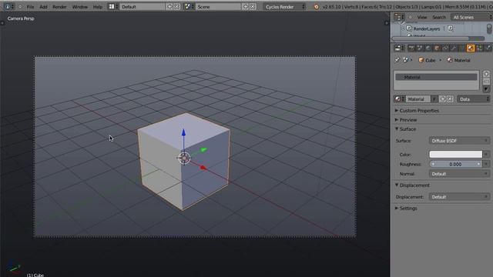Click the Cube object breadcrumb
493x277 pixels.
(427, 60)
